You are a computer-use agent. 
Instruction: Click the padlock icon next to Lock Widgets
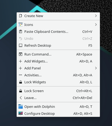(21, 82)
